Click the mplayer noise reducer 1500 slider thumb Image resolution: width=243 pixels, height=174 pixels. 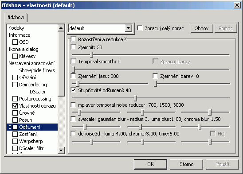[143, 112]
